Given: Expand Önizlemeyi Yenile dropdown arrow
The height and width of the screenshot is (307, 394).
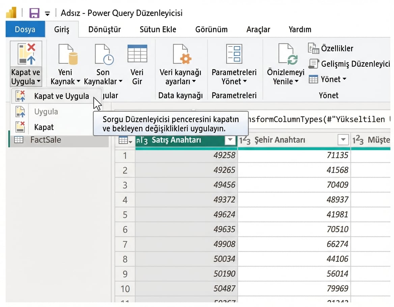Looking at the screenshot, I should click(297, 81).
